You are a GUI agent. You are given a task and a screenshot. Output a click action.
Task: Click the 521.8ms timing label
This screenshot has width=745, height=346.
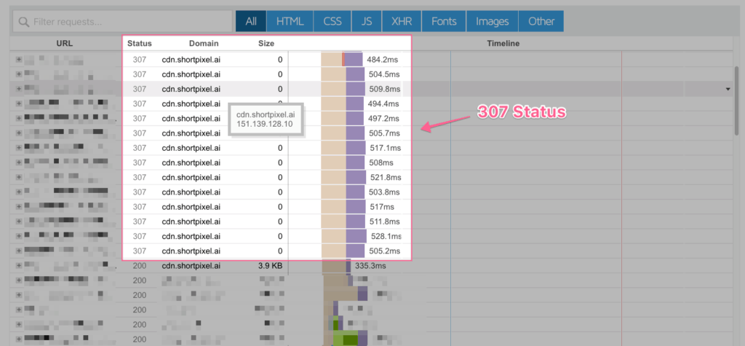(386, 177)
